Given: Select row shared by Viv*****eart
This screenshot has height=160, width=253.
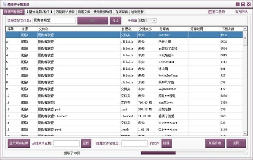Looking at the screenshot, I should pyautogui.click(x=124, y=123).
